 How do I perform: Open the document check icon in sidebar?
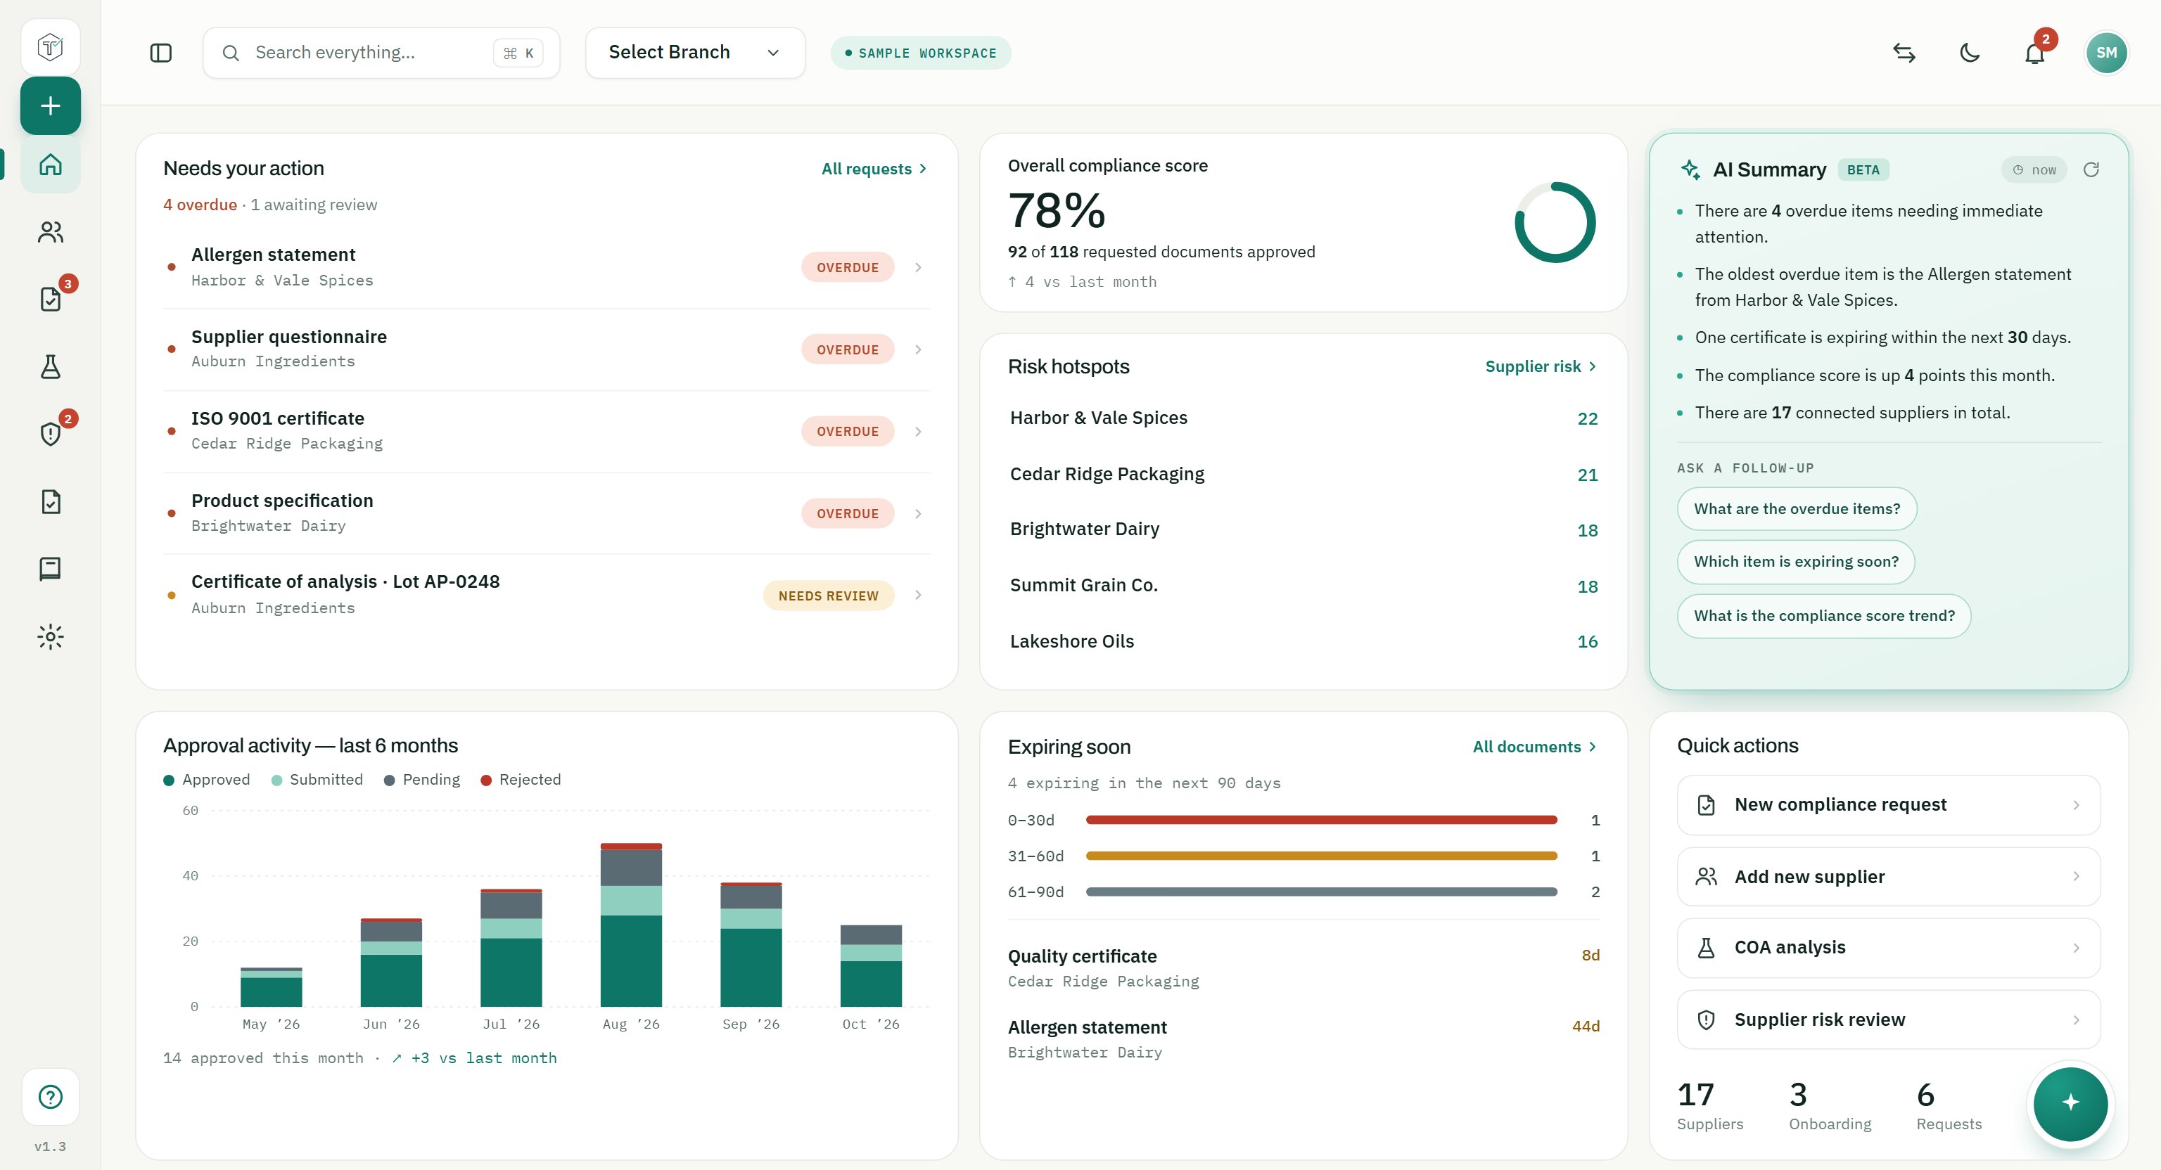point(51,501)
